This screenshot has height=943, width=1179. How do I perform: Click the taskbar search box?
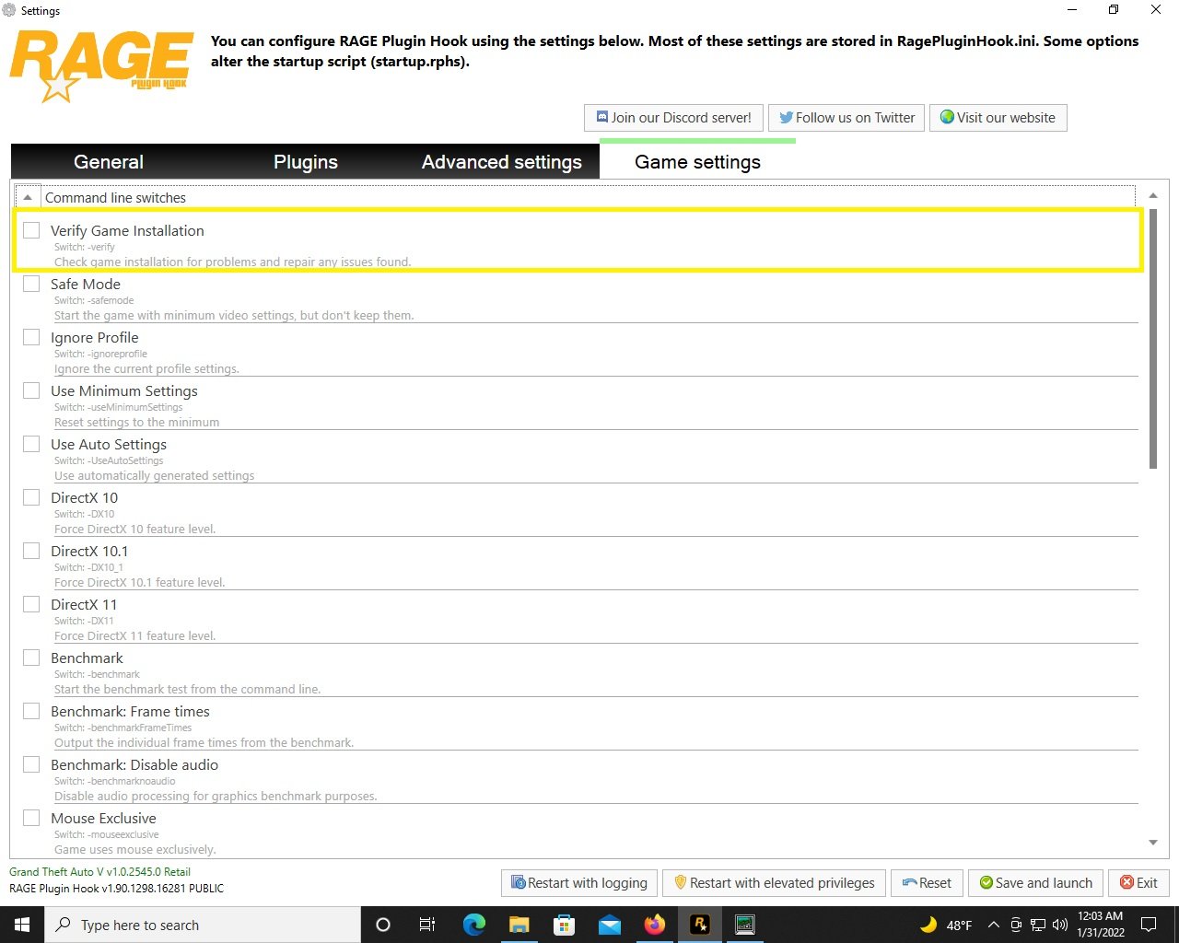[x=203, y=925]
